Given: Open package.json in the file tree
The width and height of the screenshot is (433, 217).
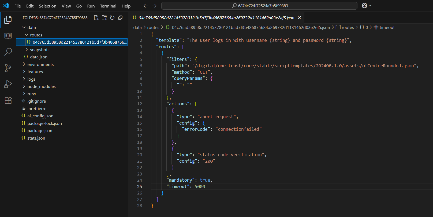Looking at the screenshot, I should point(40,130).
